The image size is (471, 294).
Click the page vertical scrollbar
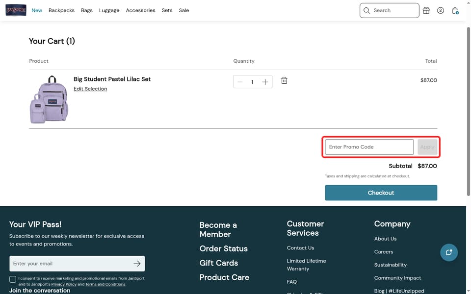coord(468,112)
